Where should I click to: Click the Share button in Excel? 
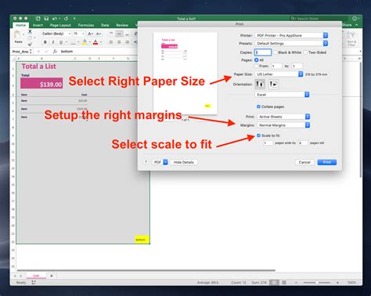[x=347, y=25]
